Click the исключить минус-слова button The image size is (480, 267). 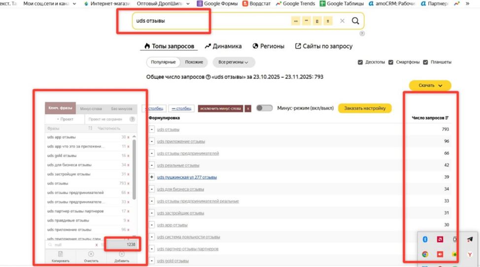221,108
